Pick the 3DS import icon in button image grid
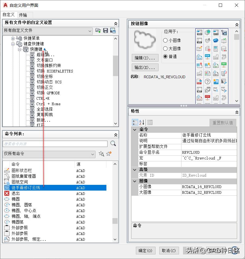 click(x=199, y=32)
